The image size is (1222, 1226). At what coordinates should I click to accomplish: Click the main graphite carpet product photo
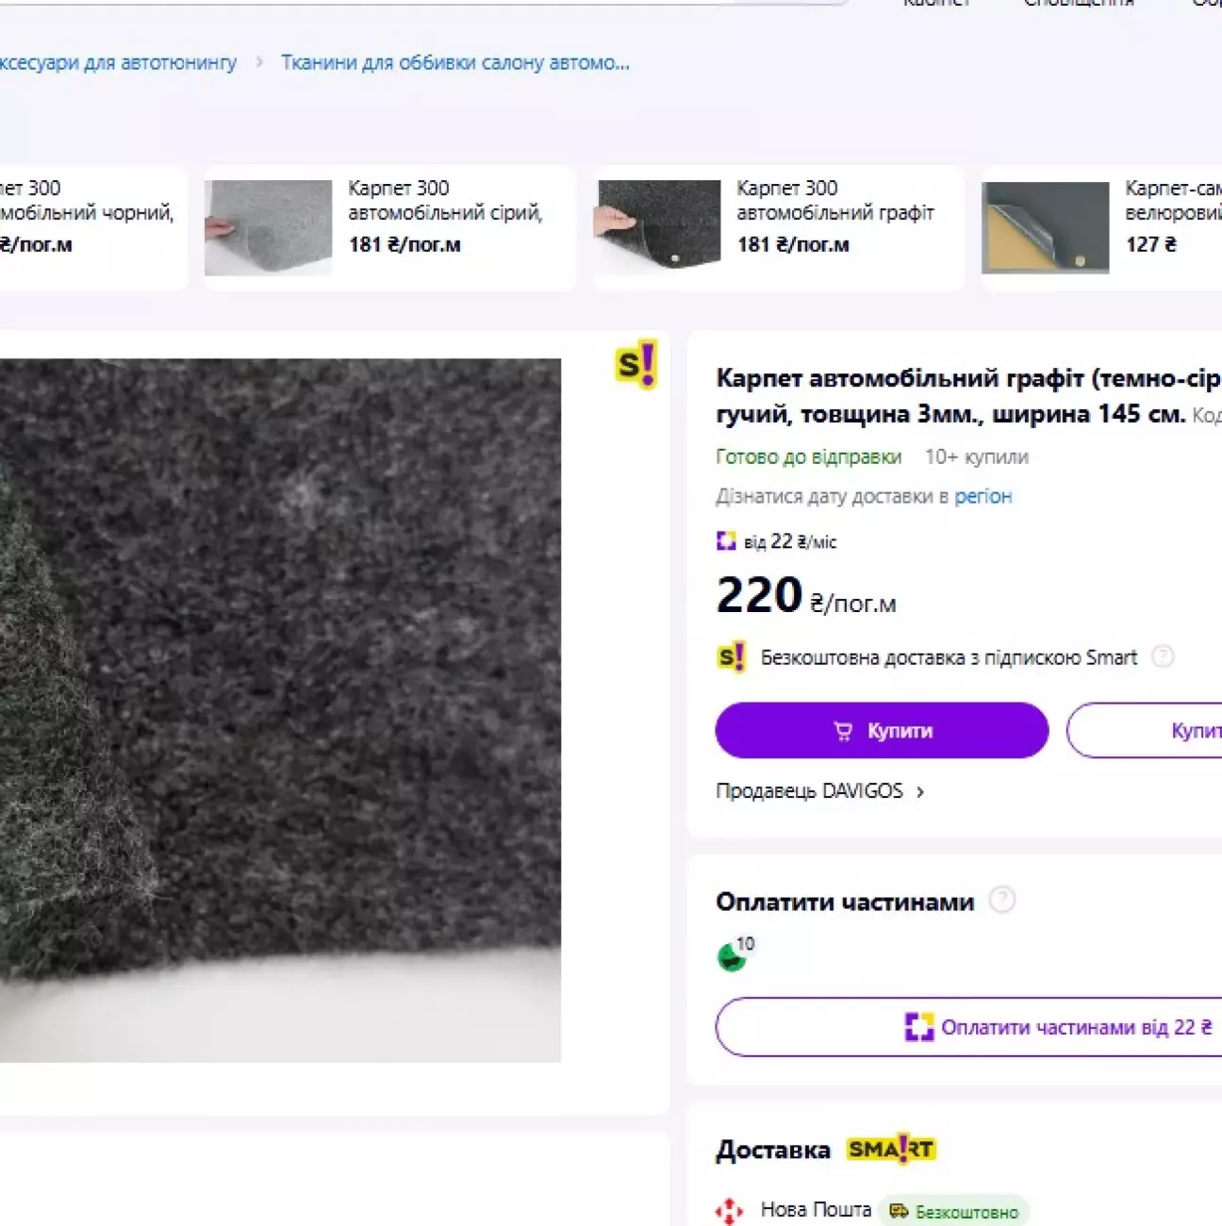pos(280,710)
